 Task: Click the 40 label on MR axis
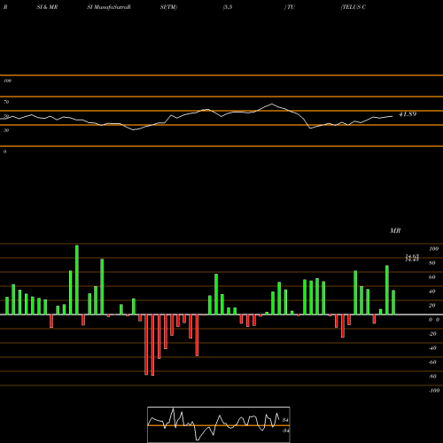tap(432, 291)
